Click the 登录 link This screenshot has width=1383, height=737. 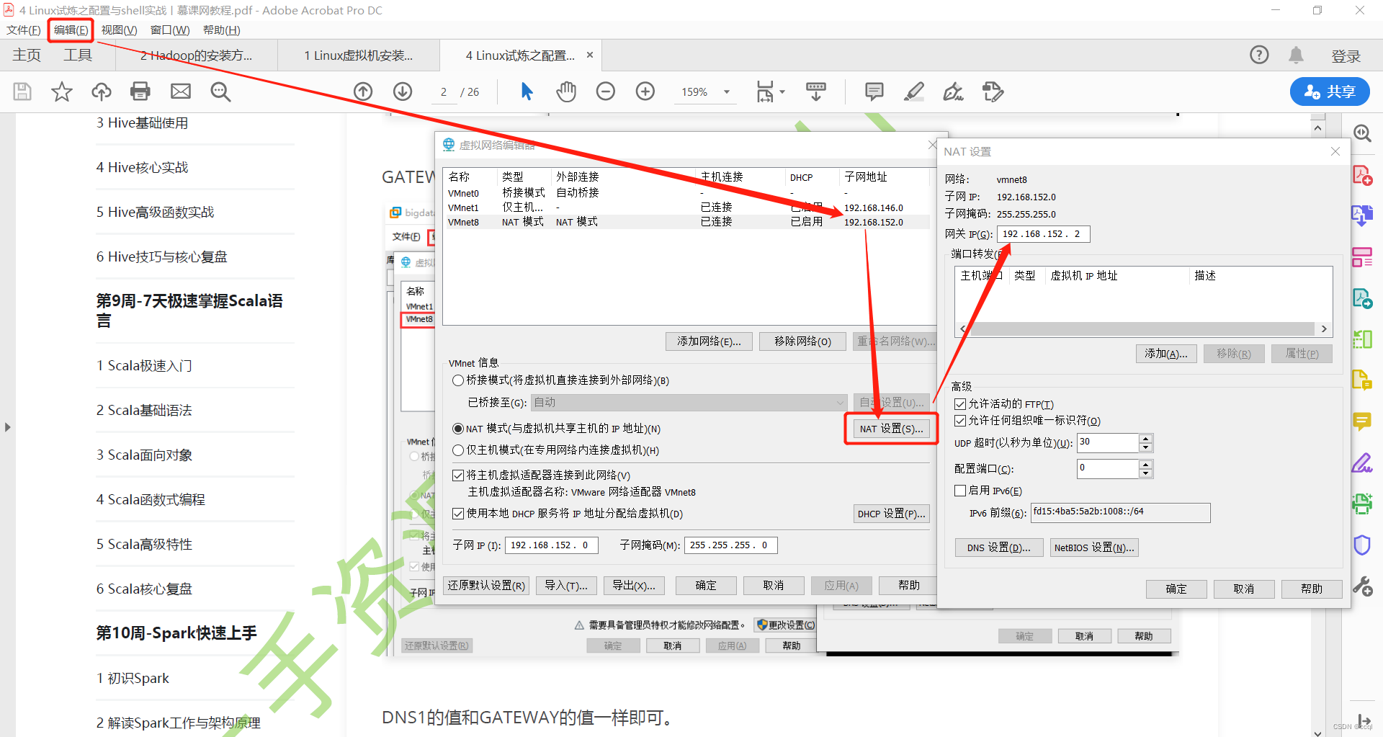click(1345, 55)
